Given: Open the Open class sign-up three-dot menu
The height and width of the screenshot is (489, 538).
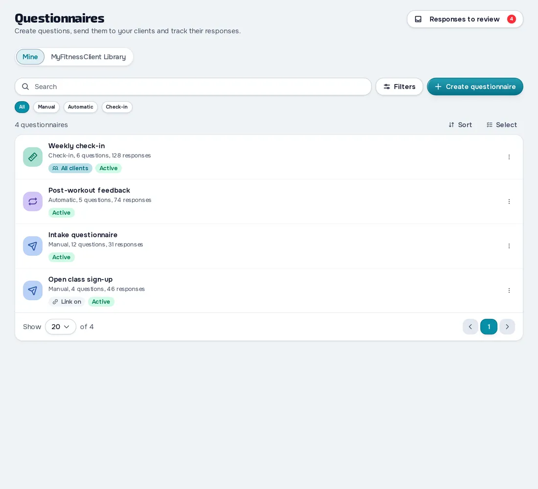Looking at the screenshot, I should click(x=509, y=290).
